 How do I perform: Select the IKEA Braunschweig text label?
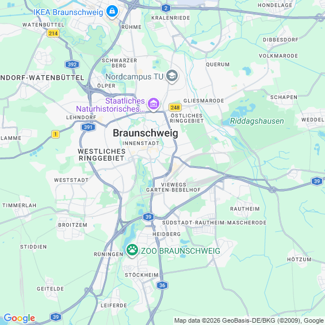point(68,12)
